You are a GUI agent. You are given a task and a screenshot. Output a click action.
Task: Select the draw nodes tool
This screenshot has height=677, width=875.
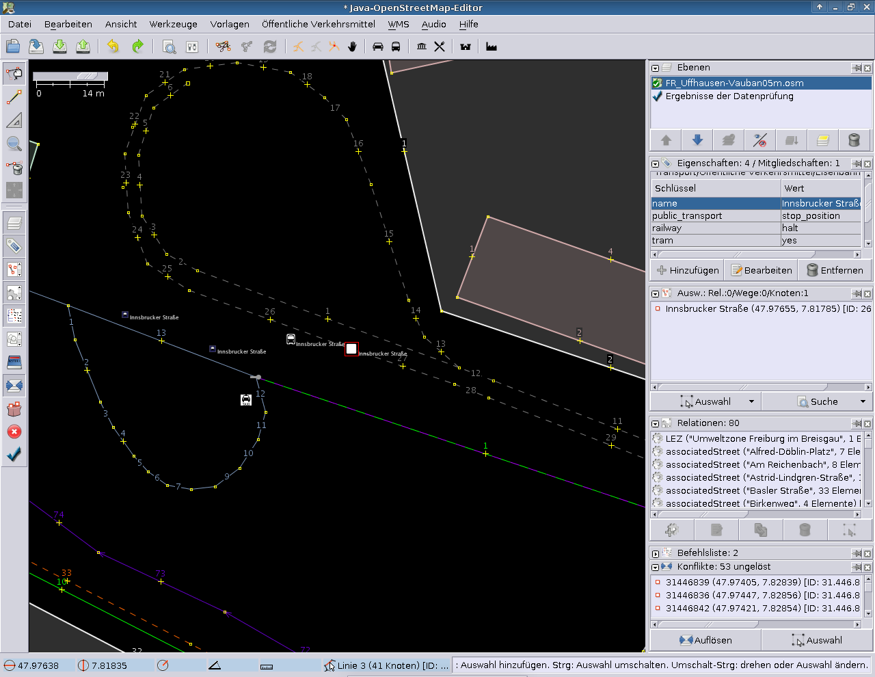coord(14,97)
